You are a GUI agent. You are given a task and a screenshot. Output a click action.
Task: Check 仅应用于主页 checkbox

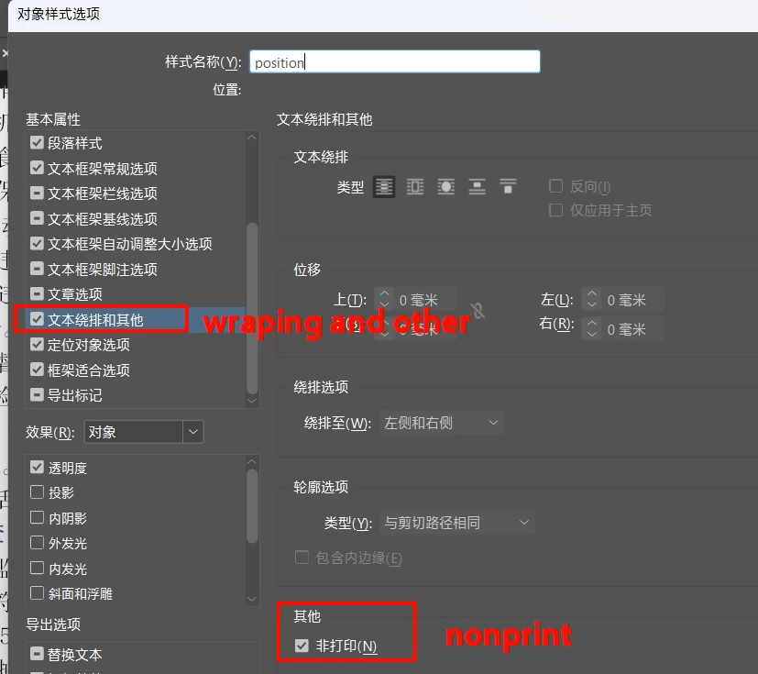(x=556, y=210)
